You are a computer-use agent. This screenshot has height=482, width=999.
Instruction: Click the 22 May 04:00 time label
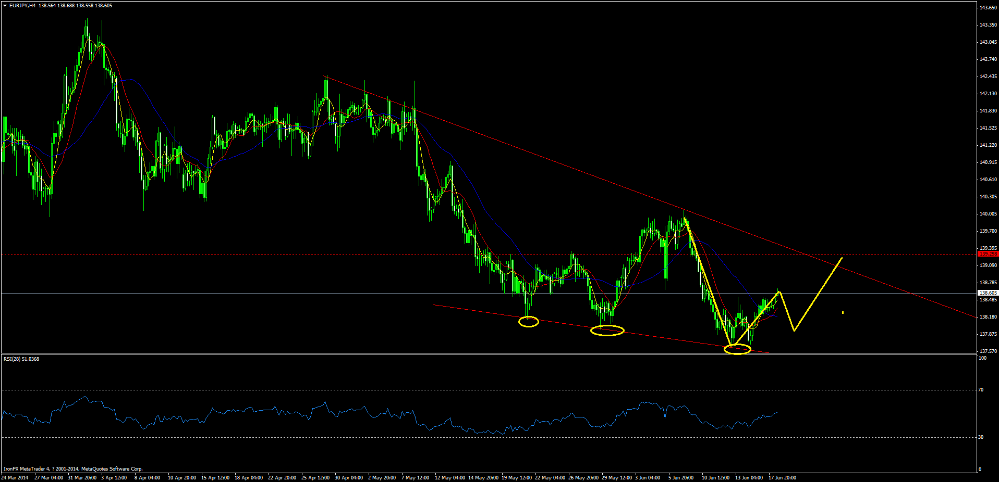click(x=550, y=478)
